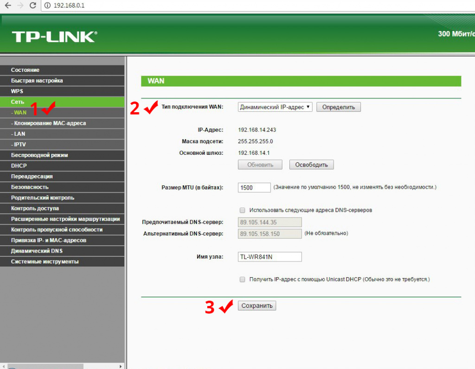Click the Предпочитаемый DNS-сервер field
The image size is (475, 369).
click(270, 222)
